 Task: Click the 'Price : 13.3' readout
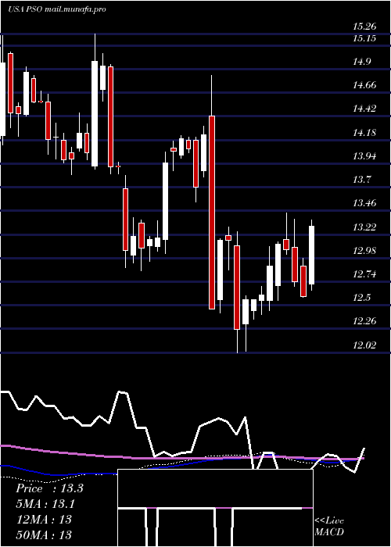pyautogui.click(x=49, y=488)
